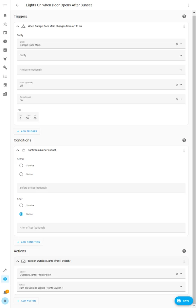Open the hamburger sidebar menu
This screenshot has height=308, width=196.
(x=5, y=5)
